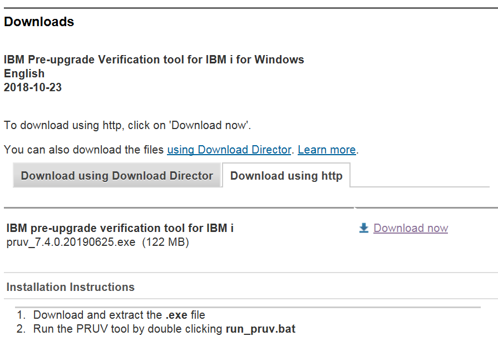Click the English language label

[x=24, y=73]
